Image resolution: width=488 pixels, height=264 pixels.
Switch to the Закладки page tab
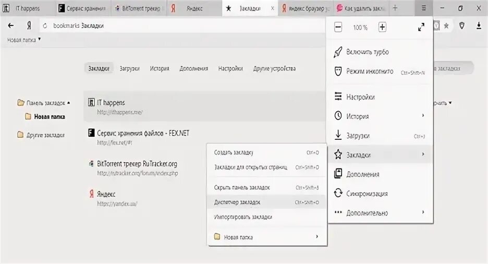point(99,68)
